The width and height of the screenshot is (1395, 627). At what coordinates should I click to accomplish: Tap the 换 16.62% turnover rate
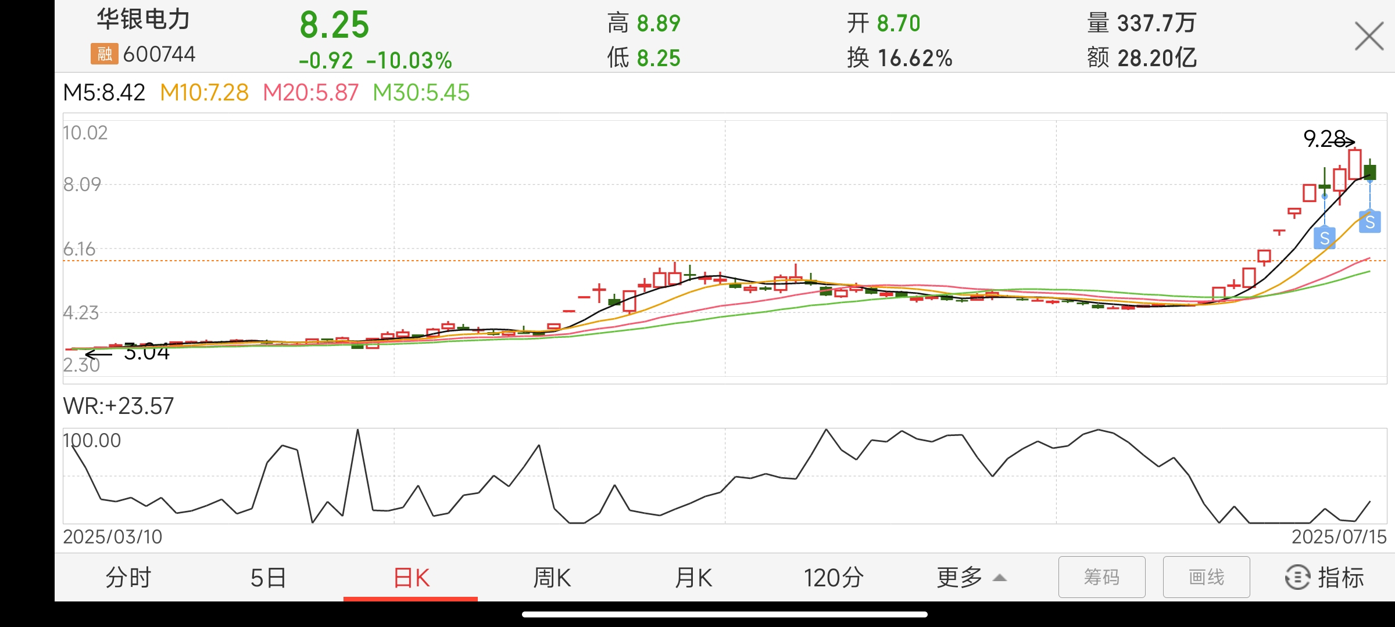pos(900,57)
